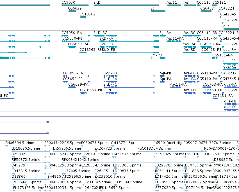Select protein CG5050-PA

(x=76, y=76)
